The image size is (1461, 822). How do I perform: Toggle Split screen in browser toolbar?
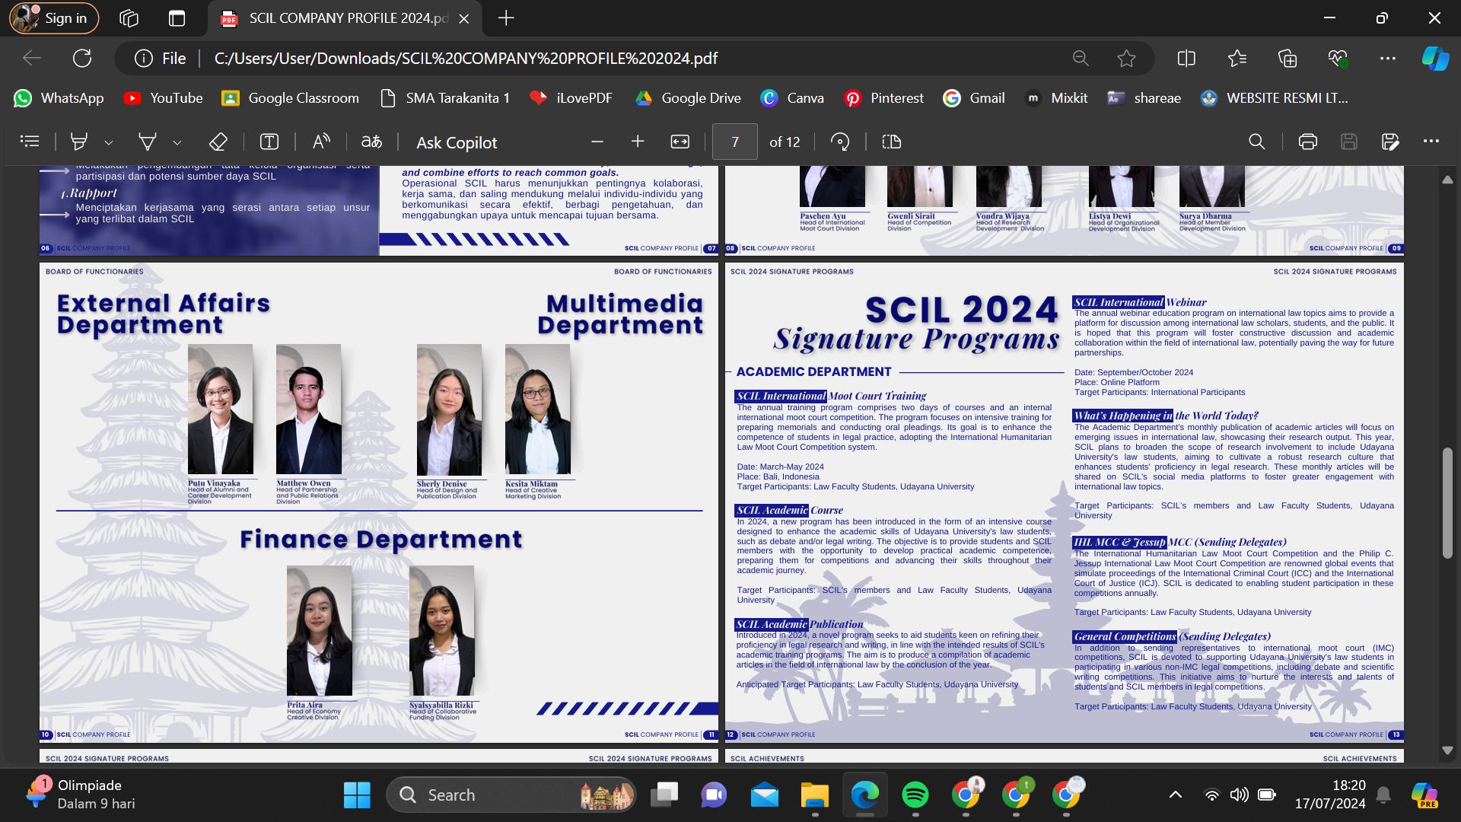1186,59
